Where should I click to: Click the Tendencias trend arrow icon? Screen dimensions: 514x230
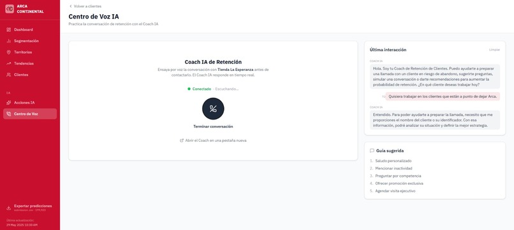(x=8, y=63)
